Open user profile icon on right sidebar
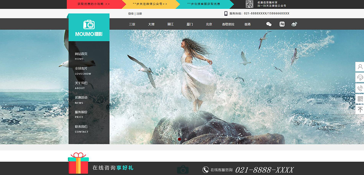Image resolution: width=364 pixels, height=175 pixels. click(360, 67)
